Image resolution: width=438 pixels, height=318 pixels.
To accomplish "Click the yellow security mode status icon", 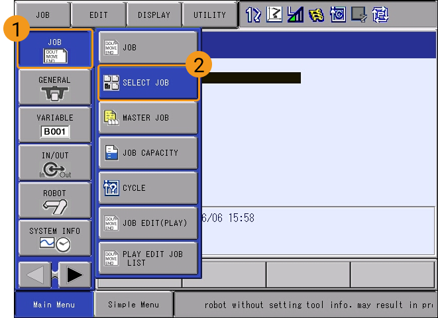I will click(x=317, y=15).
